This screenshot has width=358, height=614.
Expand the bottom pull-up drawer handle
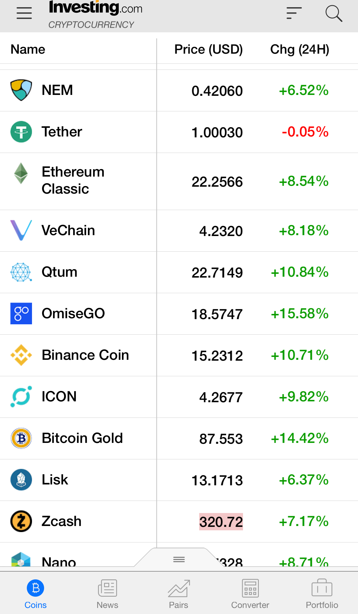click(x=179, y=559)
